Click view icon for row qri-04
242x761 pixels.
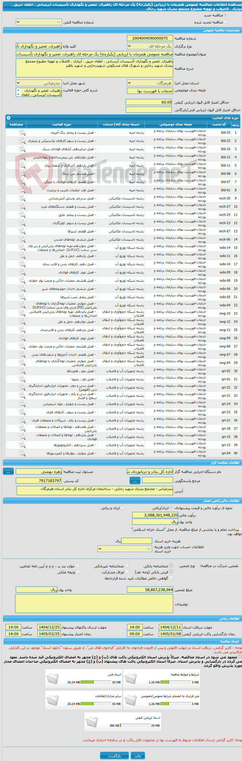(x=22, y=453)
